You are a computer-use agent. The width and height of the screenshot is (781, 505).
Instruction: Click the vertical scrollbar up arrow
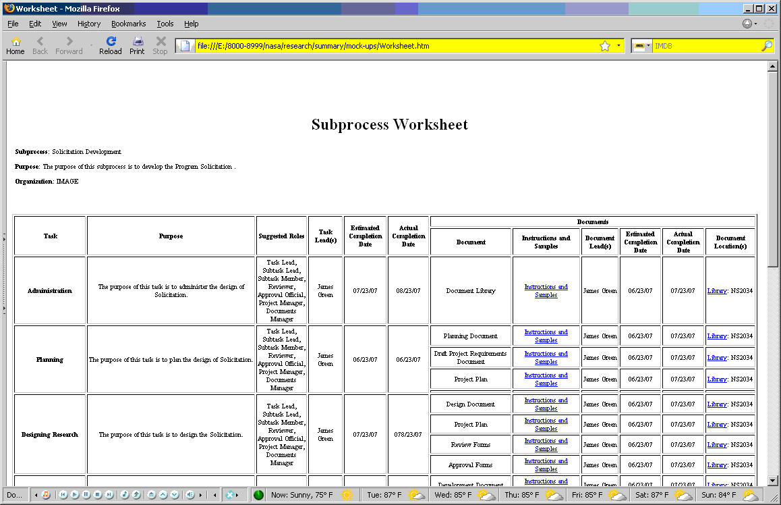coord(772,66)
